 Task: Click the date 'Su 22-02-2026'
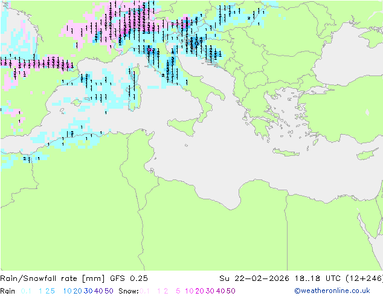pos(254,278)
